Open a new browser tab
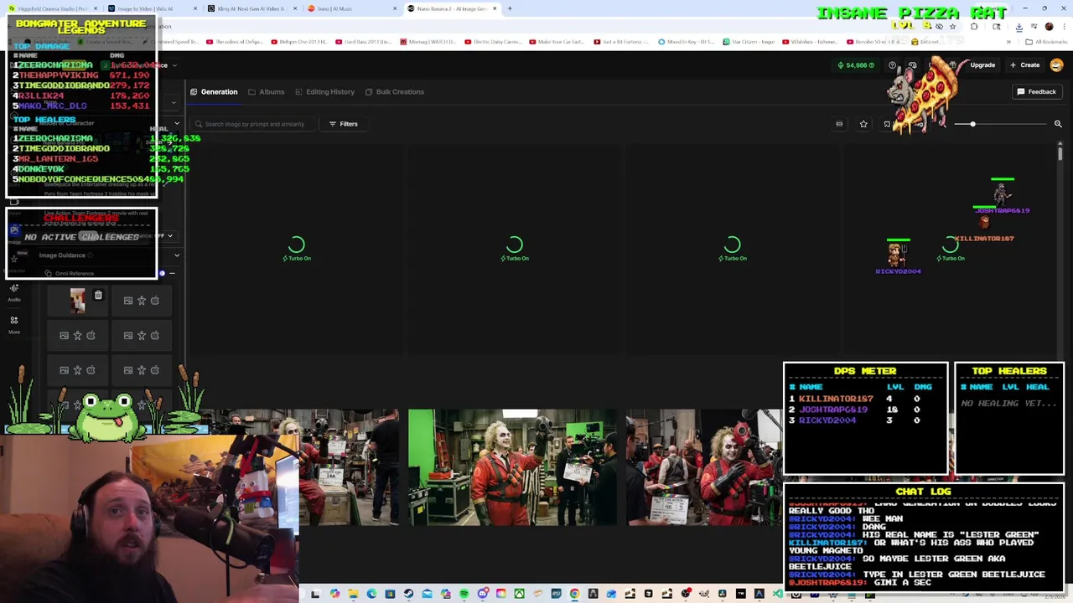 (510, 8)
